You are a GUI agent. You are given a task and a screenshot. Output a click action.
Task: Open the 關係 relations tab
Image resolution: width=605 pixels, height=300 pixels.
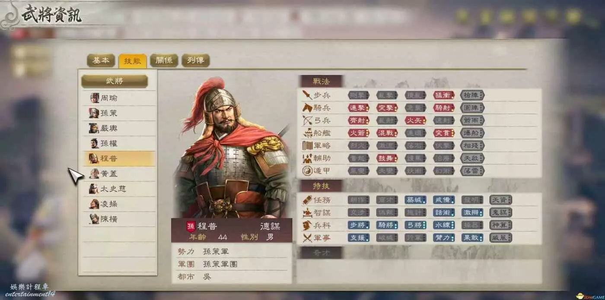(164, 60)
